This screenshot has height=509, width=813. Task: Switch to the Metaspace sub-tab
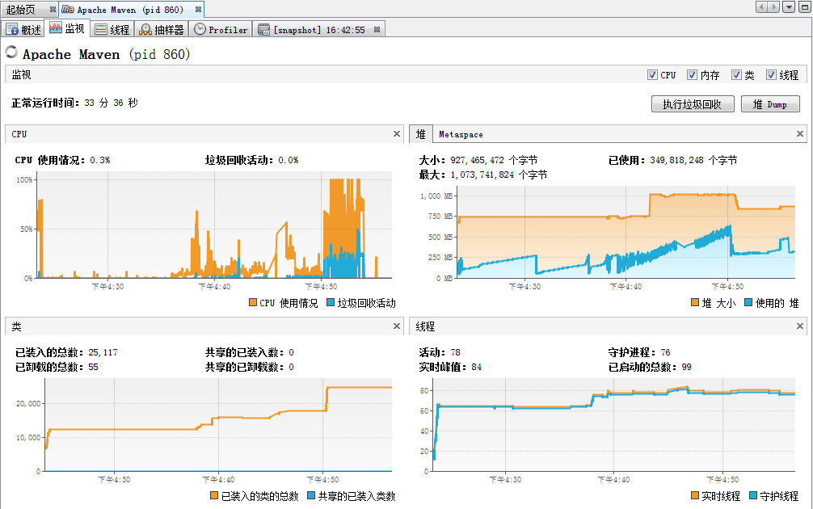[461, 134]
